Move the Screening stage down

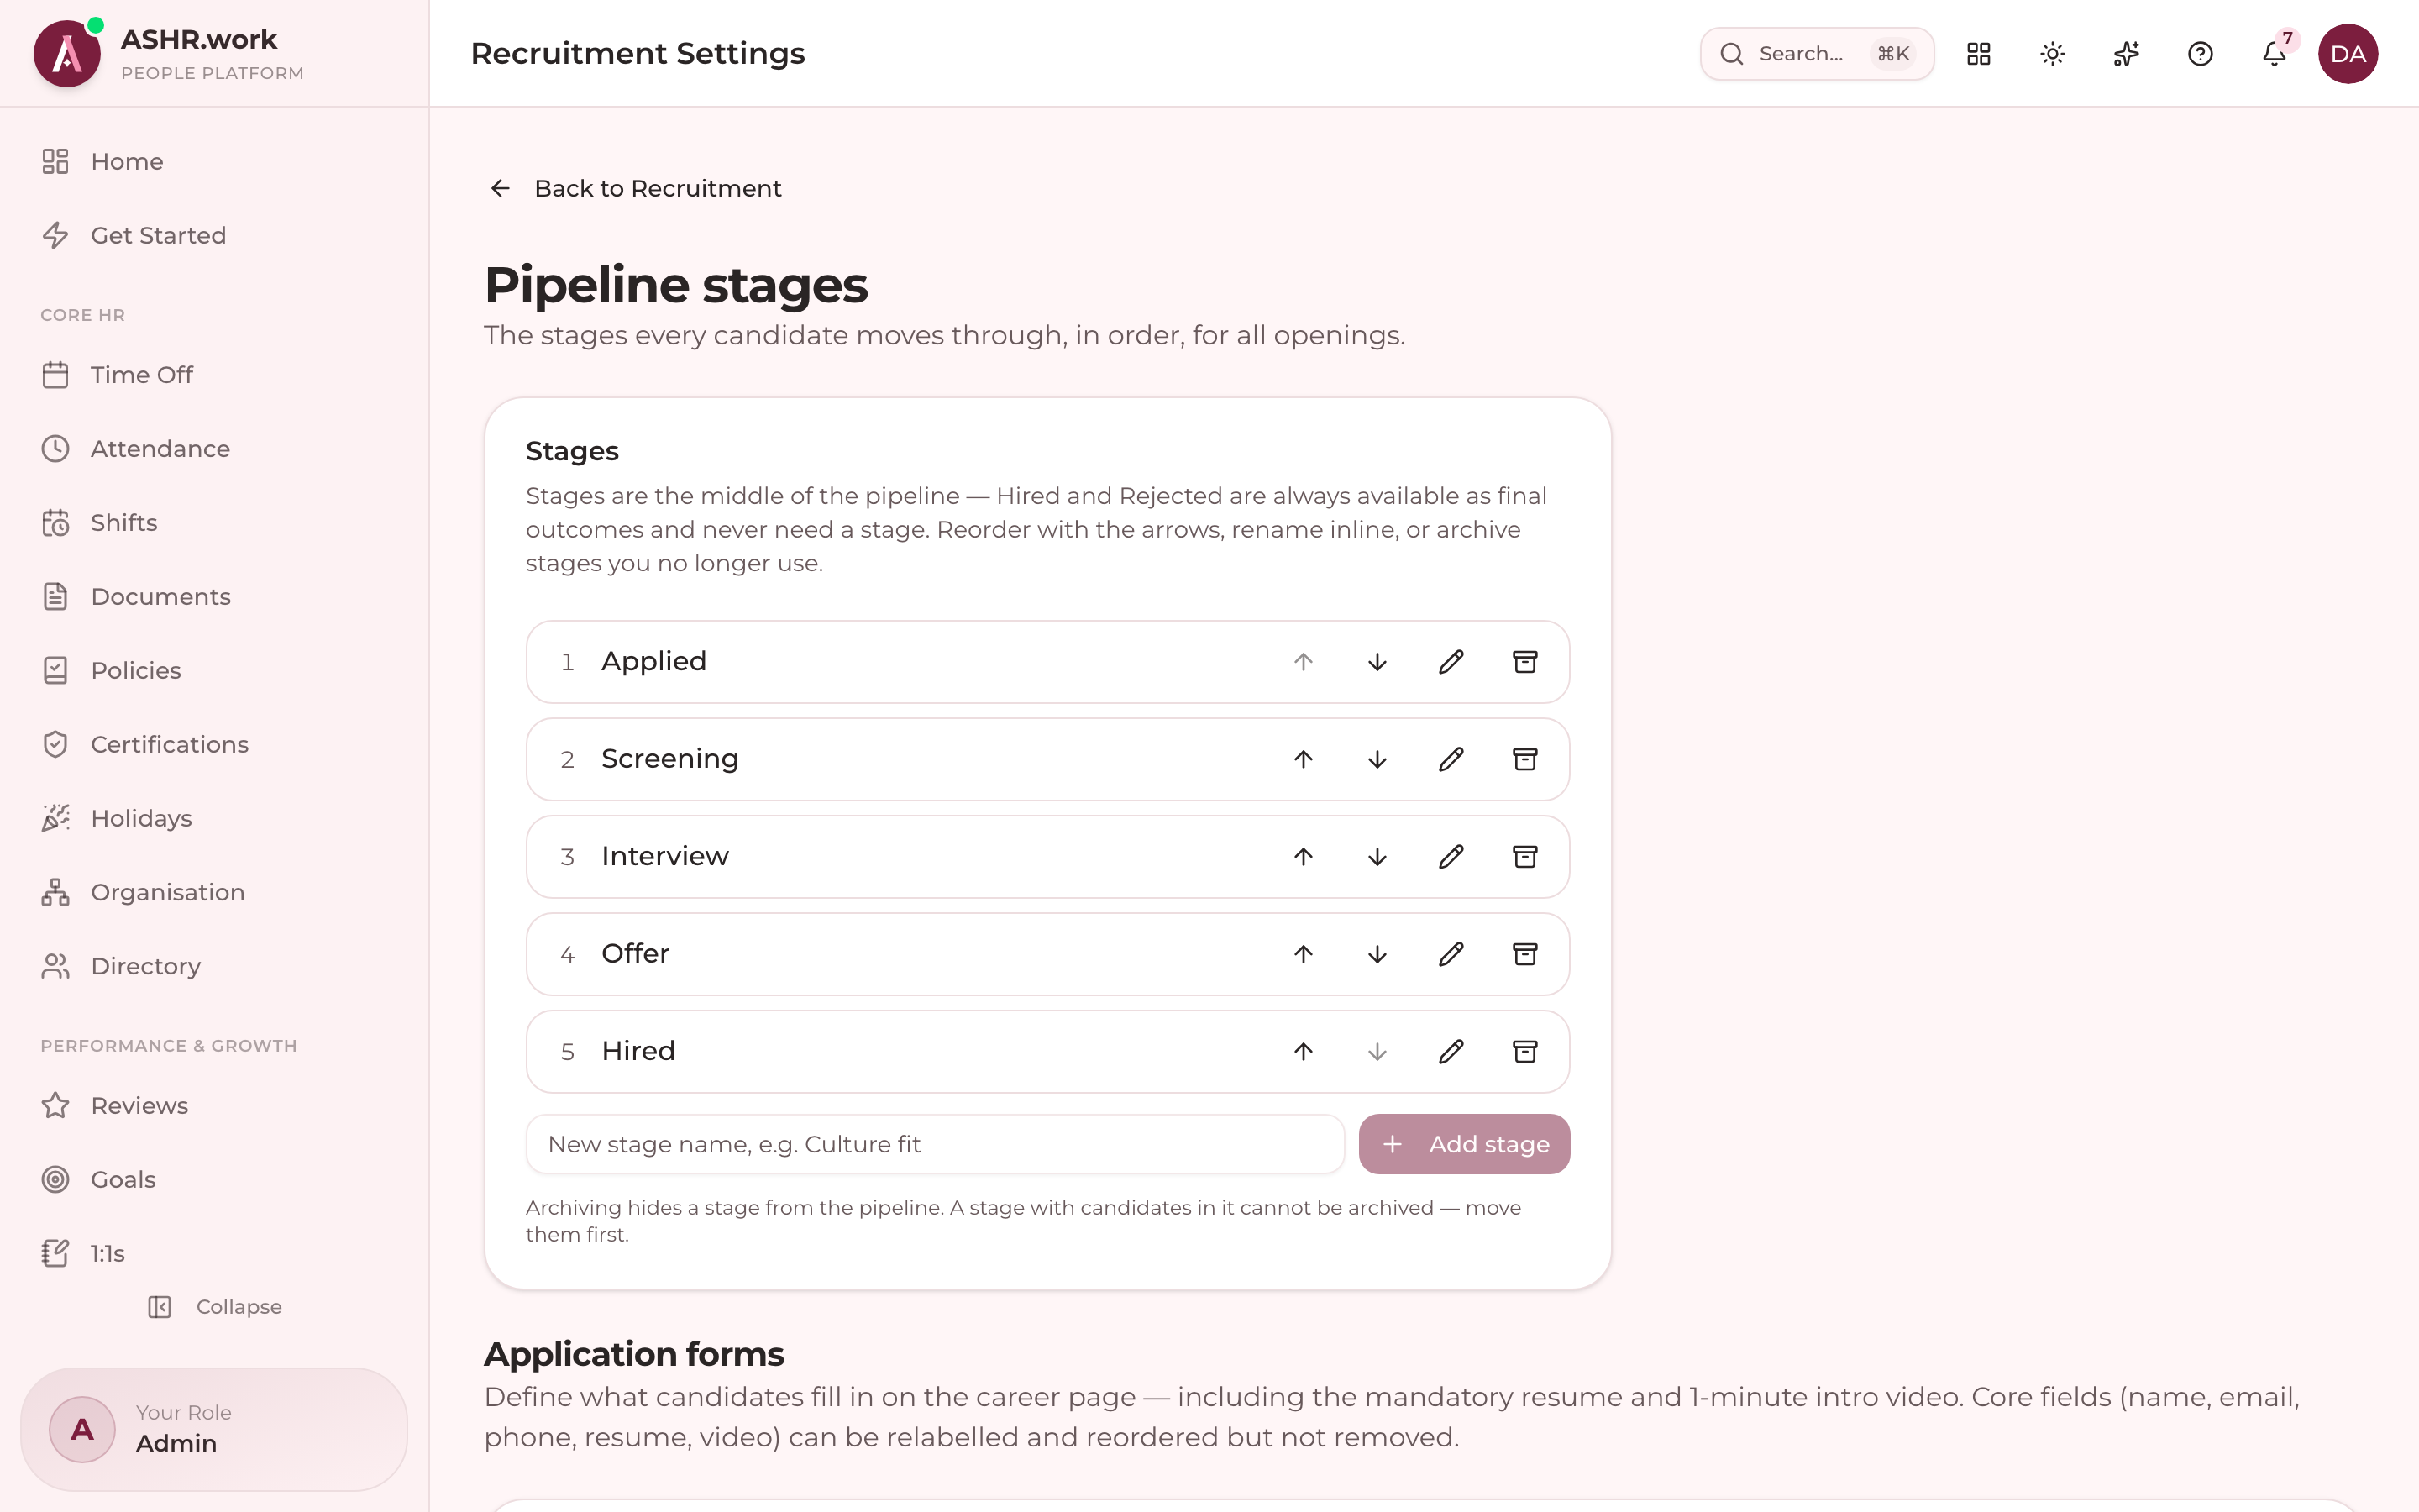coord(1377,759)
